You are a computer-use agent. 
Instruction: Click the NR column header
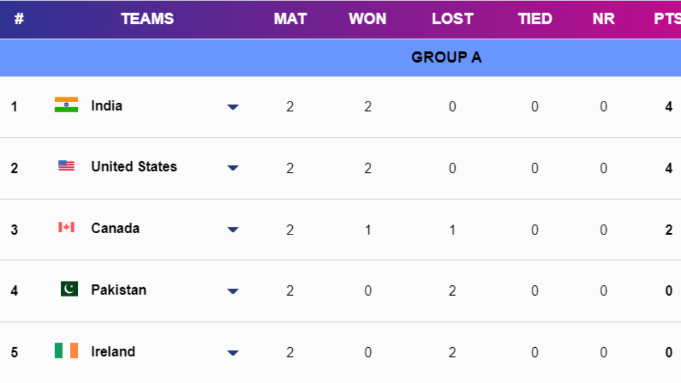[603, 19]
